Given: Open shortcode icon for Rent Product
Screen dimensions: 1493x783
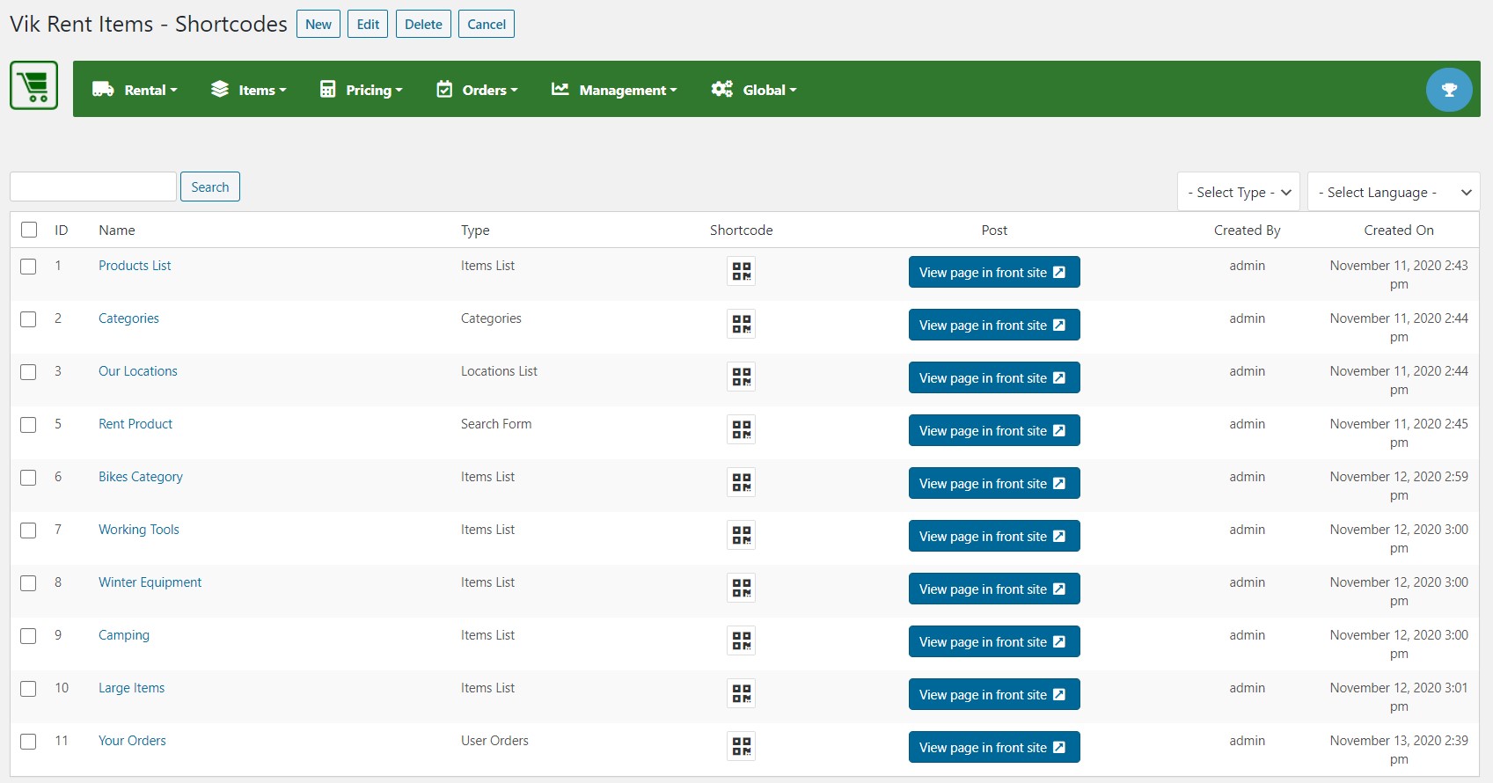Looking at the screenshot, I should [x=742, y=429].
